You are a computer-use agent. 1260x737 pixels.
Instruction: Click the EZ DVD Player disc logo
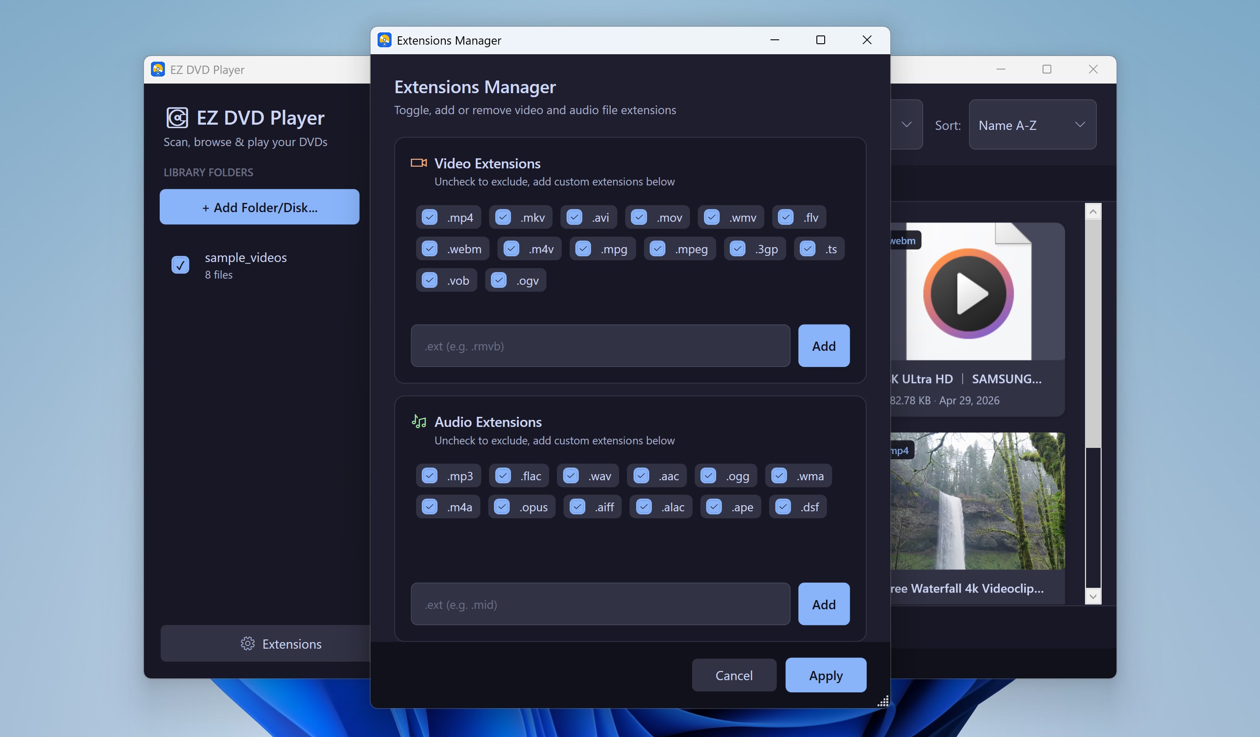click(177, 118)
